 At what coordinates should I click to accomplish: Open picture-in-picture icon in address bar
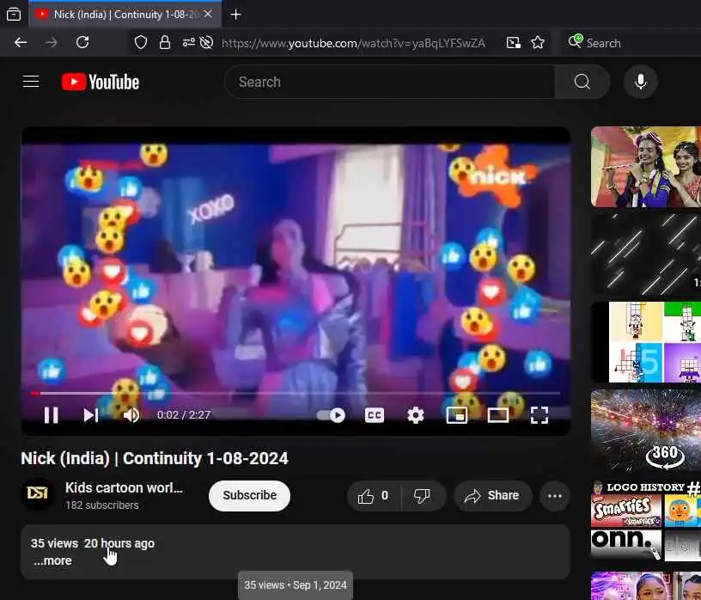(x=513, y=43)
